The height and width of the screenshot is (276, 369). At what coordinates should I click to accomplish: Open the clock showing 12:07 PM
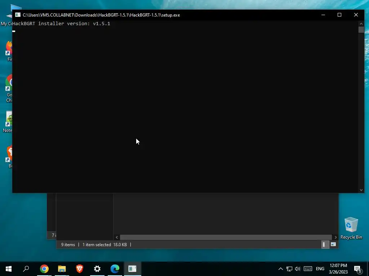click(x=338, y=269)
